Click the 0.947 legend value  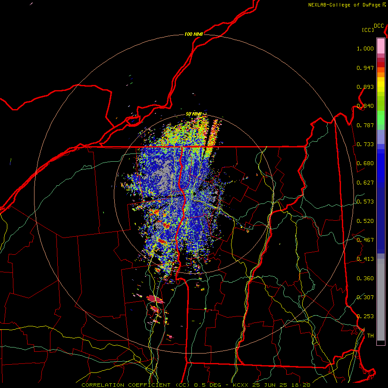pyautogui.click(x=365, y=68)
